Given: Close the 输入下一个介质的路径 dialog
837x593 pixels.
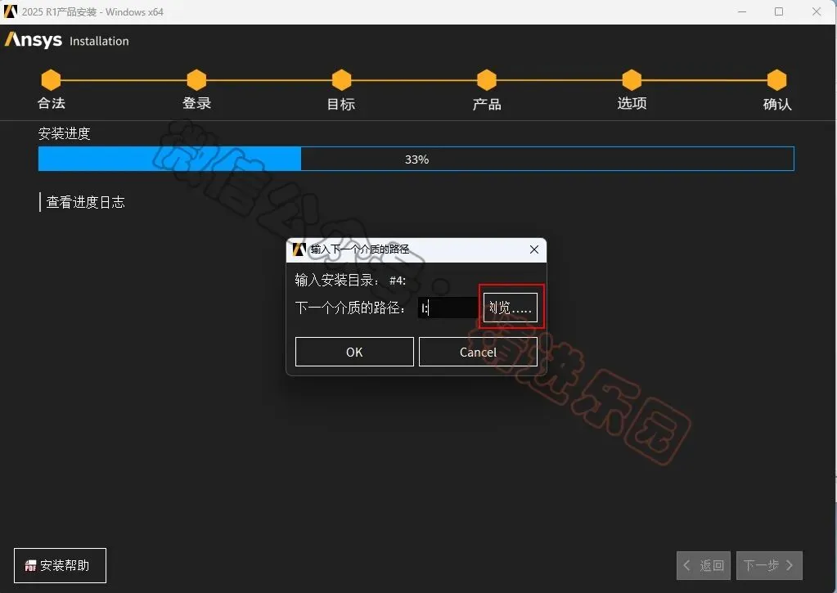Looking at the screenshot, I should [x=533, y=249].
